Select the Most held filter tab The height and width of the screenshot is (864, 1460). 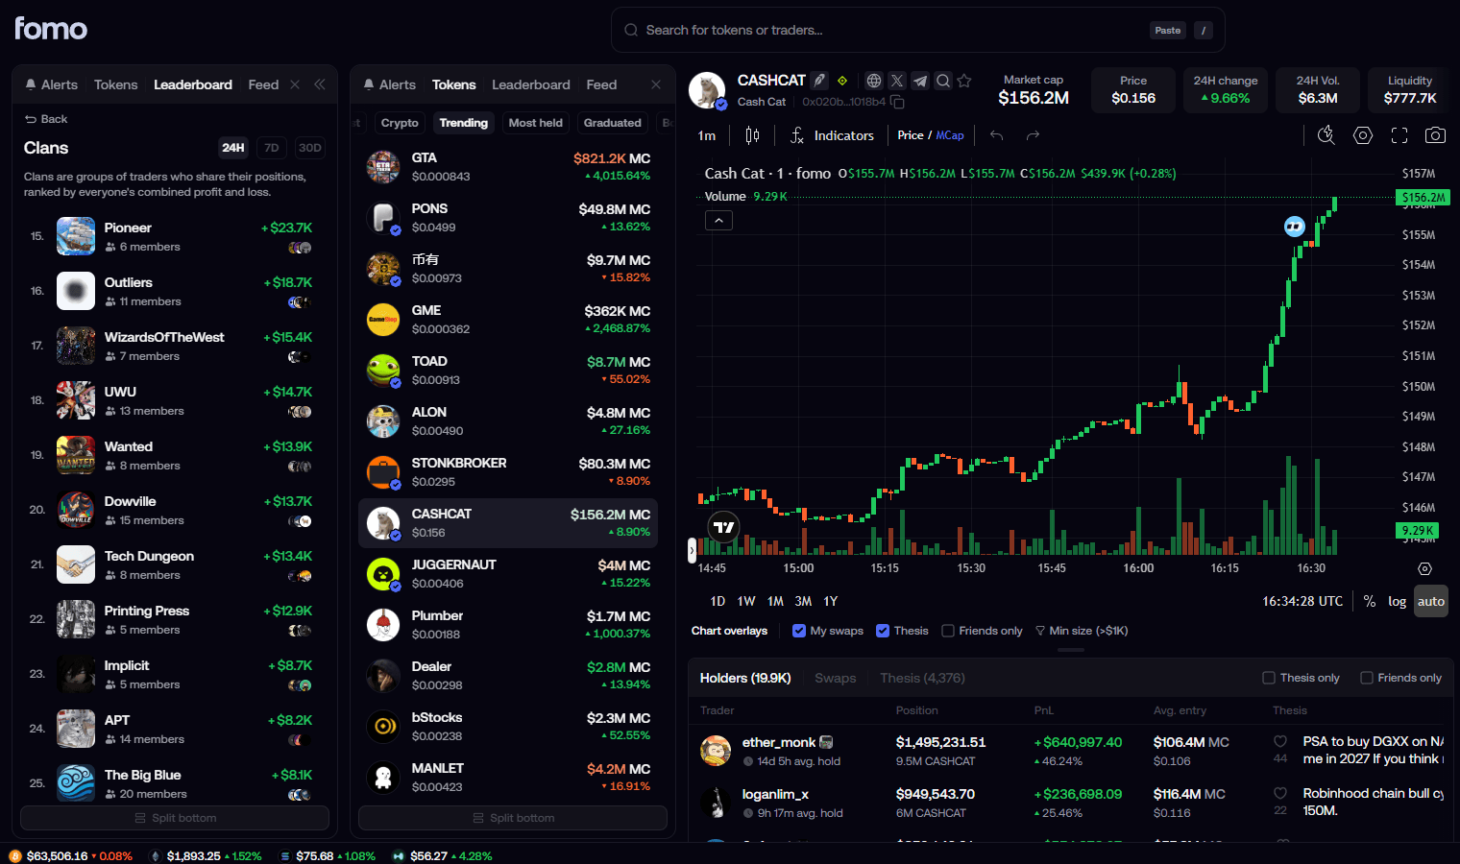point(536,123)
